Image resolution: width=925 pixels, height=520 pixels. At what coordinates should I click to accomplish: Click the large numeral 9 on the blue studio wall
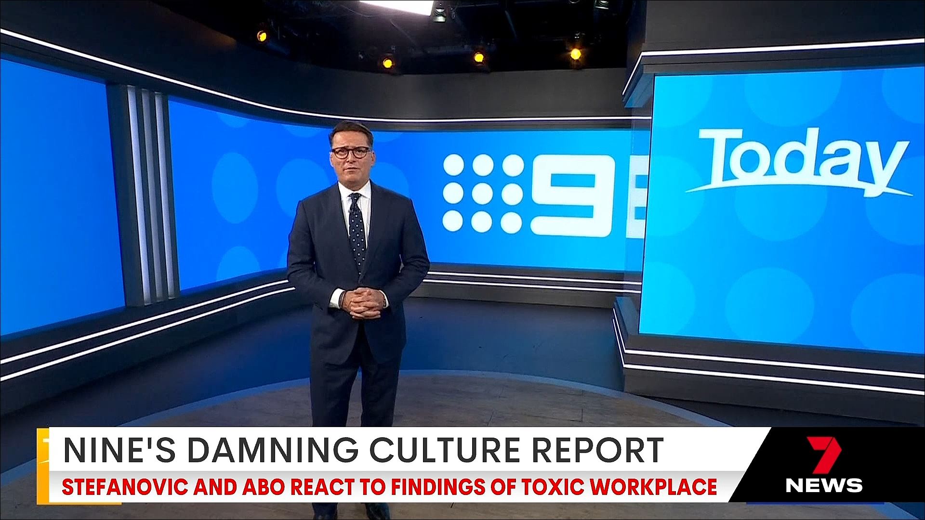point(573,195)
